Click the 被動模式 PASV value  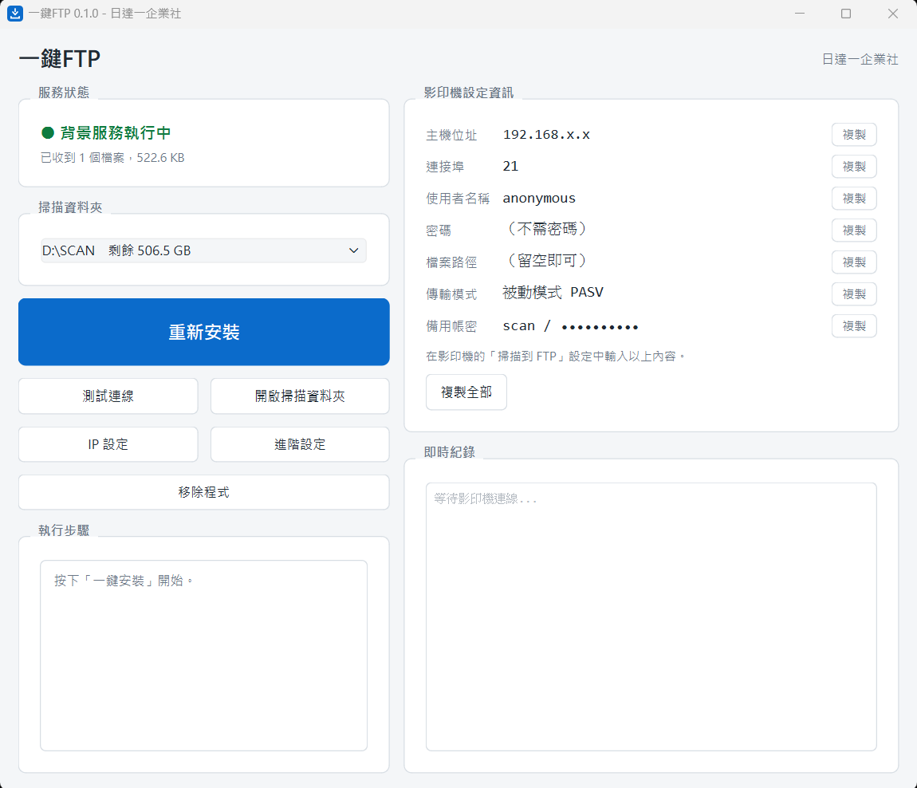click(x=553, y=292)
